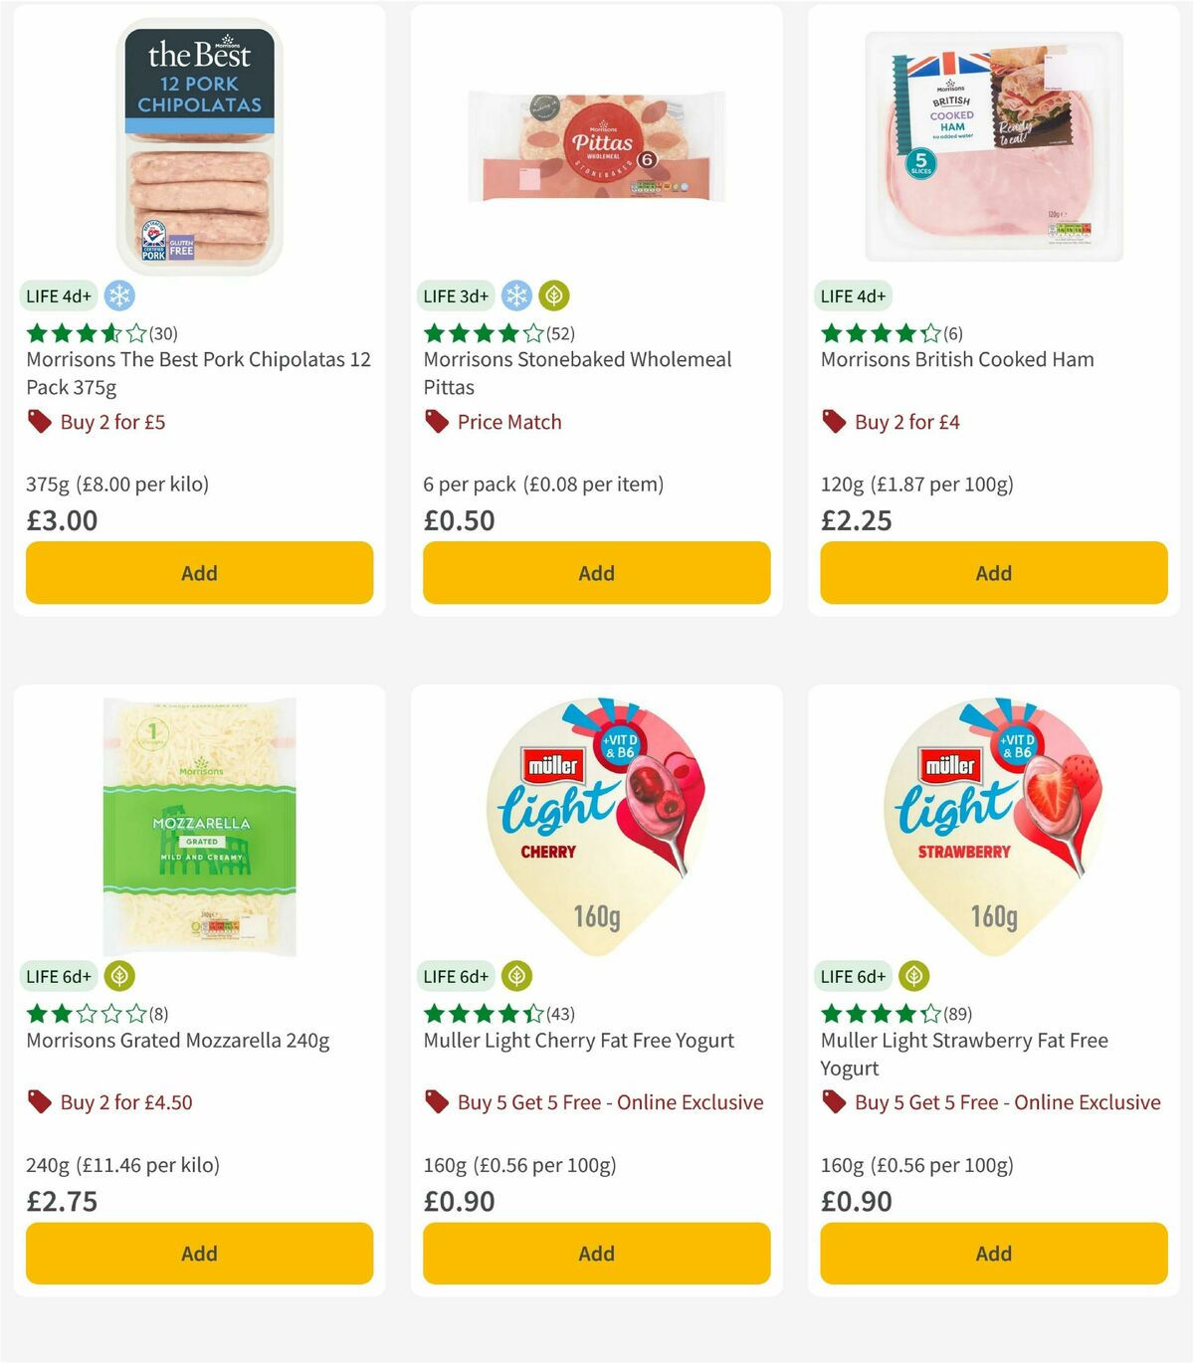Click the red tag icon next to Price Match

click(436, 422)
